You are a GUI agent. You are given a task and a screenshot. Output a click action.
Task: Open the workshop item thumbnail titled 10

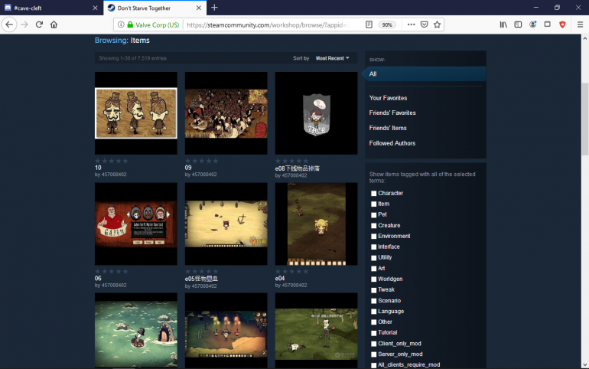coord(136,113)
